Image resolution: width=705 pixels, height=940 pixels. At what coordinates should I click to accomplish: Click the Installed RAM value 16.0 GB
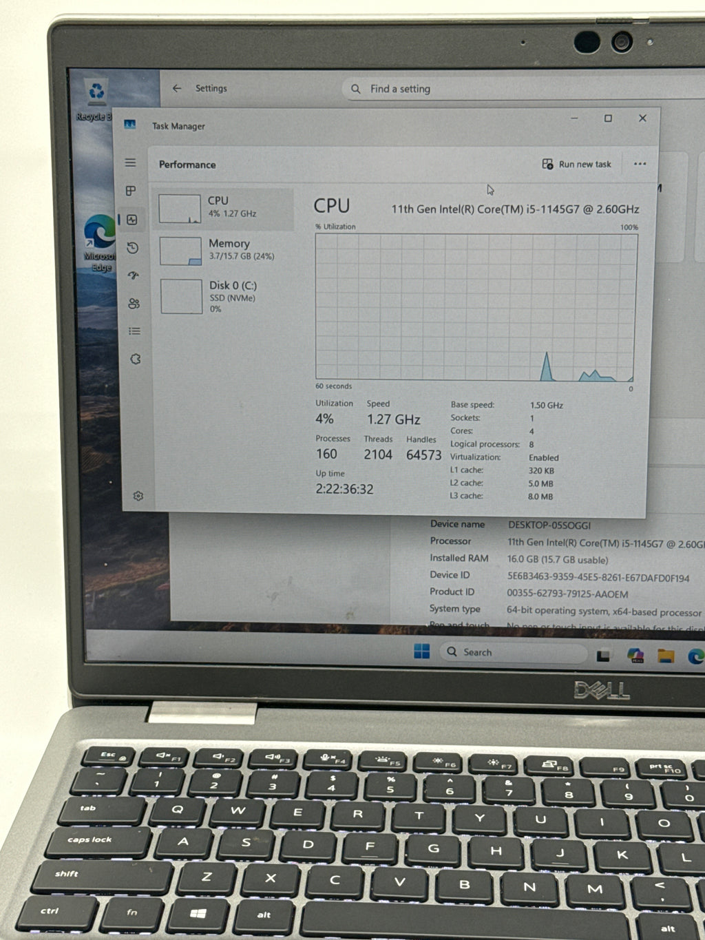click(558, 560)
